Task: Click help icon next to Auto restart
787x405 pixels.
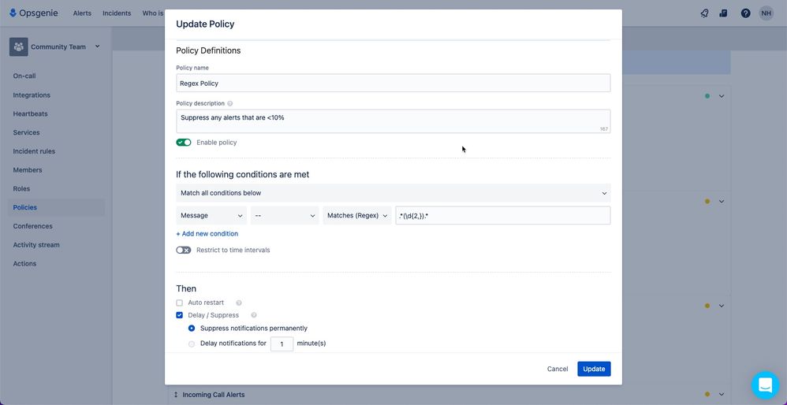Action: pyautogui.click(x=239, y=303)
